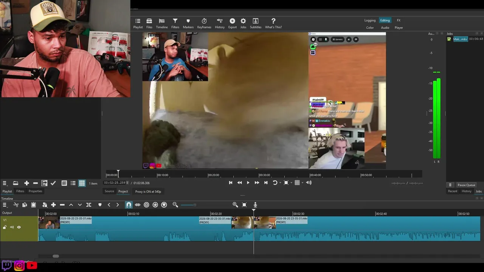
Task: Toggle player loop button
Action: [275, 183]
